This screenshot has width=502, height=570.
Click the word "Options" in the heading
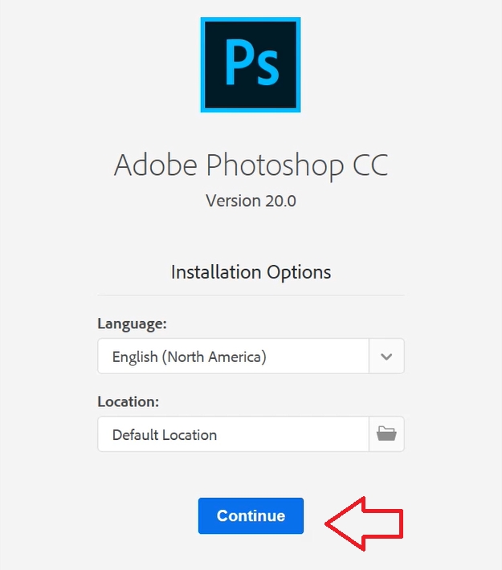coord(302,272)
